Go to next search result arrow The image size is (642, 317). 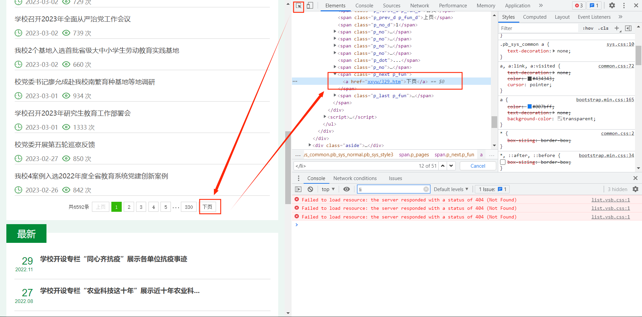coord(451,166)
